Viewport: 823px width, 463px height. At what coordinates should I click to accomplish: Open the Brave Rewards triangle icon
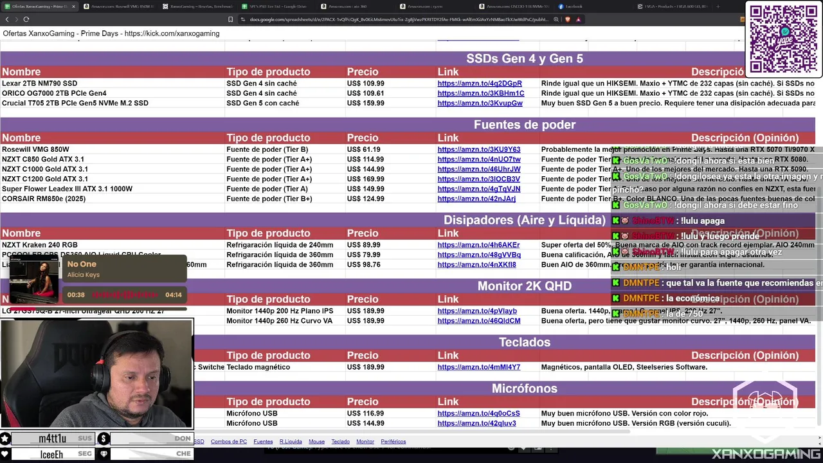578,19
